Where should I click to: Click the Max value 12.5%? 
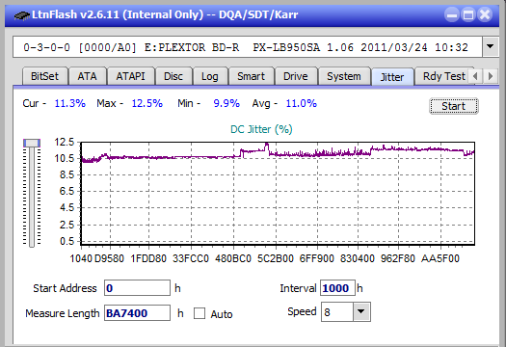(146, 103)
